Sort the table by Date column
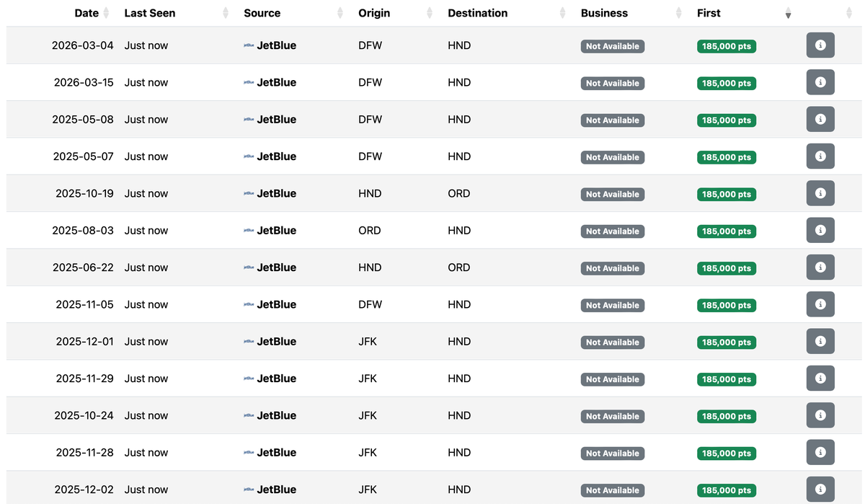 pos(87,13)
